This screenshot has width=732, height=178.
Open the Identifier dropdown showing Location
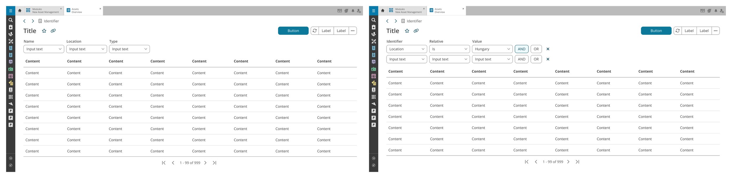click(407, 49)
